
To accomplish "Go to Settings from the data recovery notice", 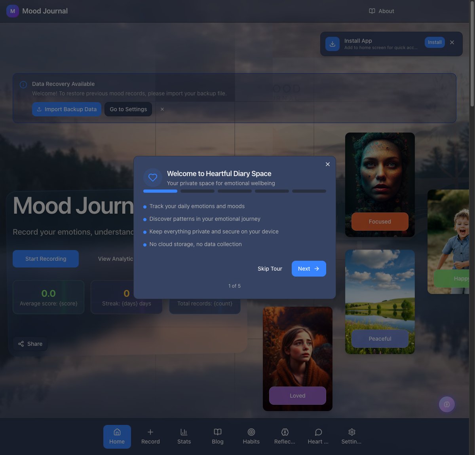I will click(128, 109).
